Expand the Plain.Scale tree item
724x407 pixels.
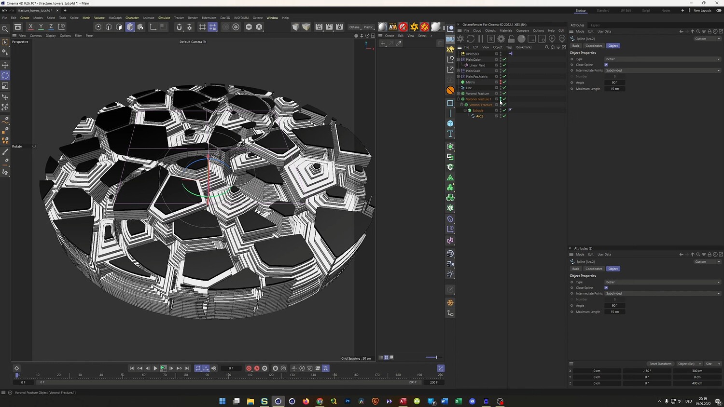pos(459,71)
